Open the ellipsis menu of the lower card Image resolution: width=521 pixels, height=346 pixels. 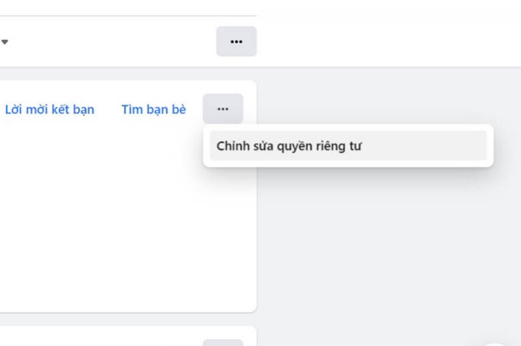(x=223, y=343)
